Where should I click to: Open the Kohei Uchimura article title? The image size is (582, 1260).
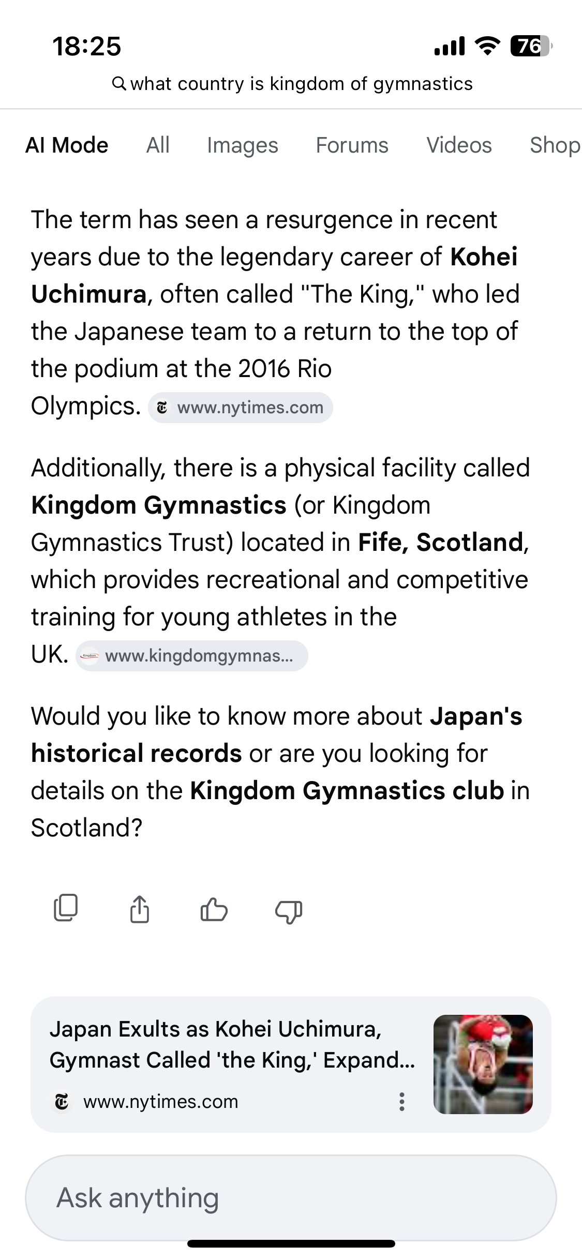pos(232,1044)
